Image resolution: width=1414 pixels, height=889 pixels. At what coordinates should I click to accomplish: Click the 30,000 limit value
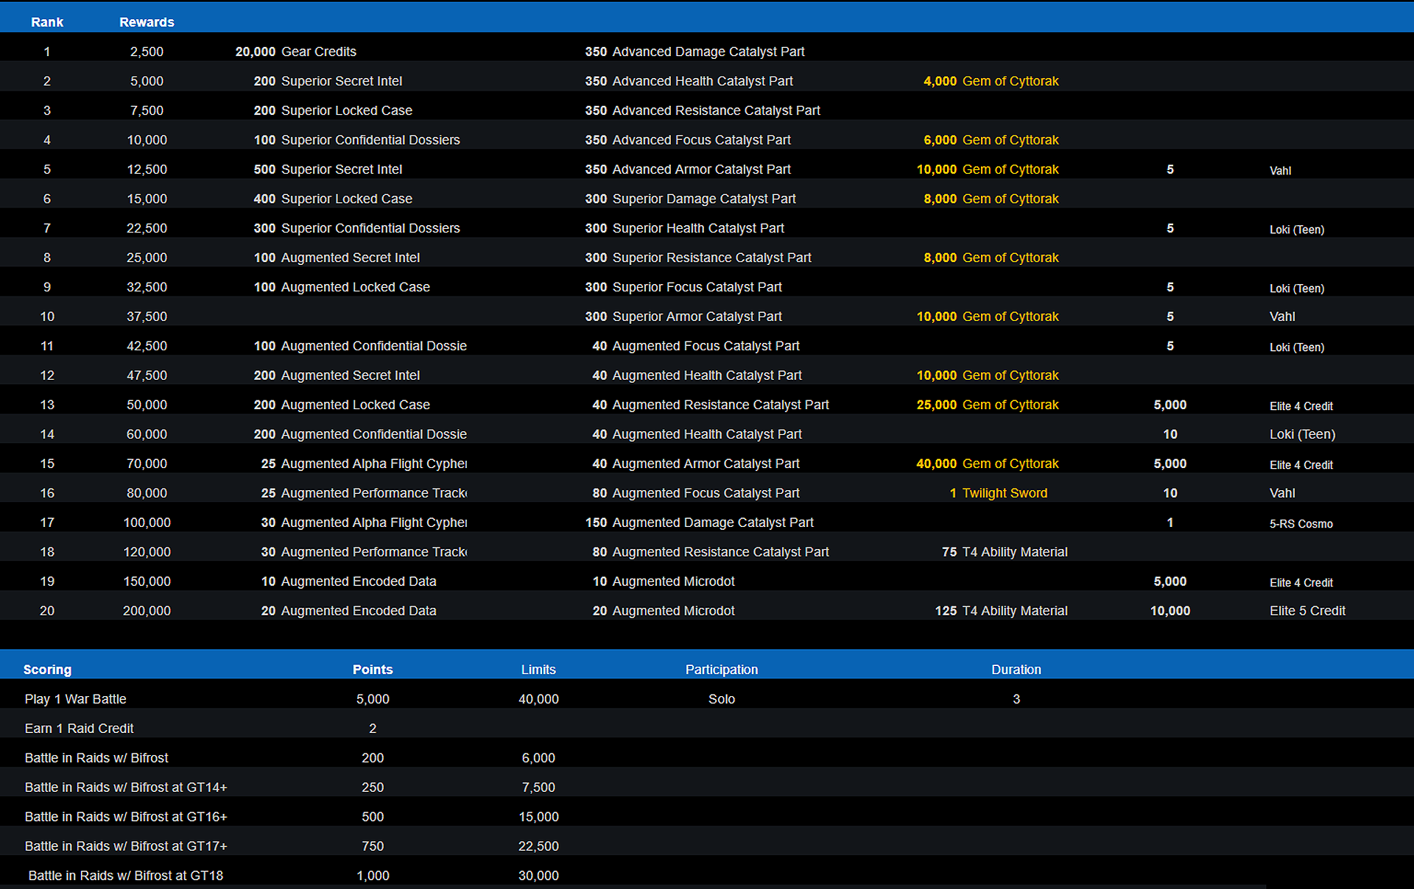(x=538, y=876)
